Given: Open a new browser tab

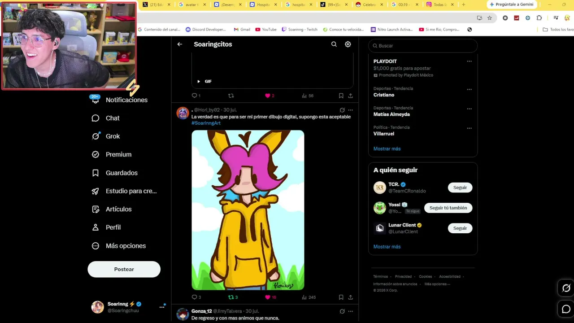Looking at the screenshot, I should point(463,4).
